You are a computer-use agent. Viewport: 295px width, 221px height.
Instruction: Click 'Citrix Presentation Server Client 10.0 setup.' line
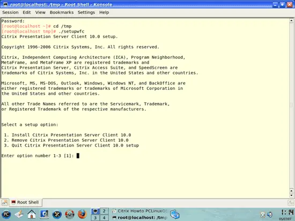click(60, 36)
